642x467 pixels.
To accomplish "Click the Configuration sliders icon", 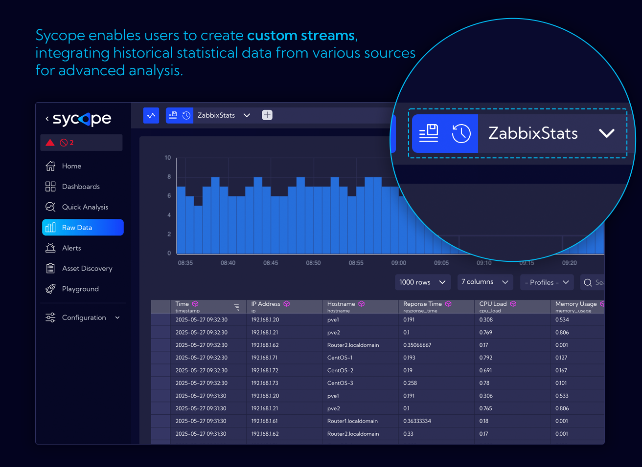I will pos(50,318).
